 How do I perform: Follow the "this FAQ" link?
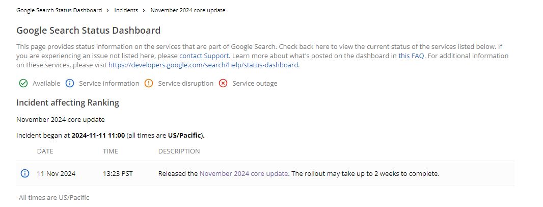(x=411, y=56)
